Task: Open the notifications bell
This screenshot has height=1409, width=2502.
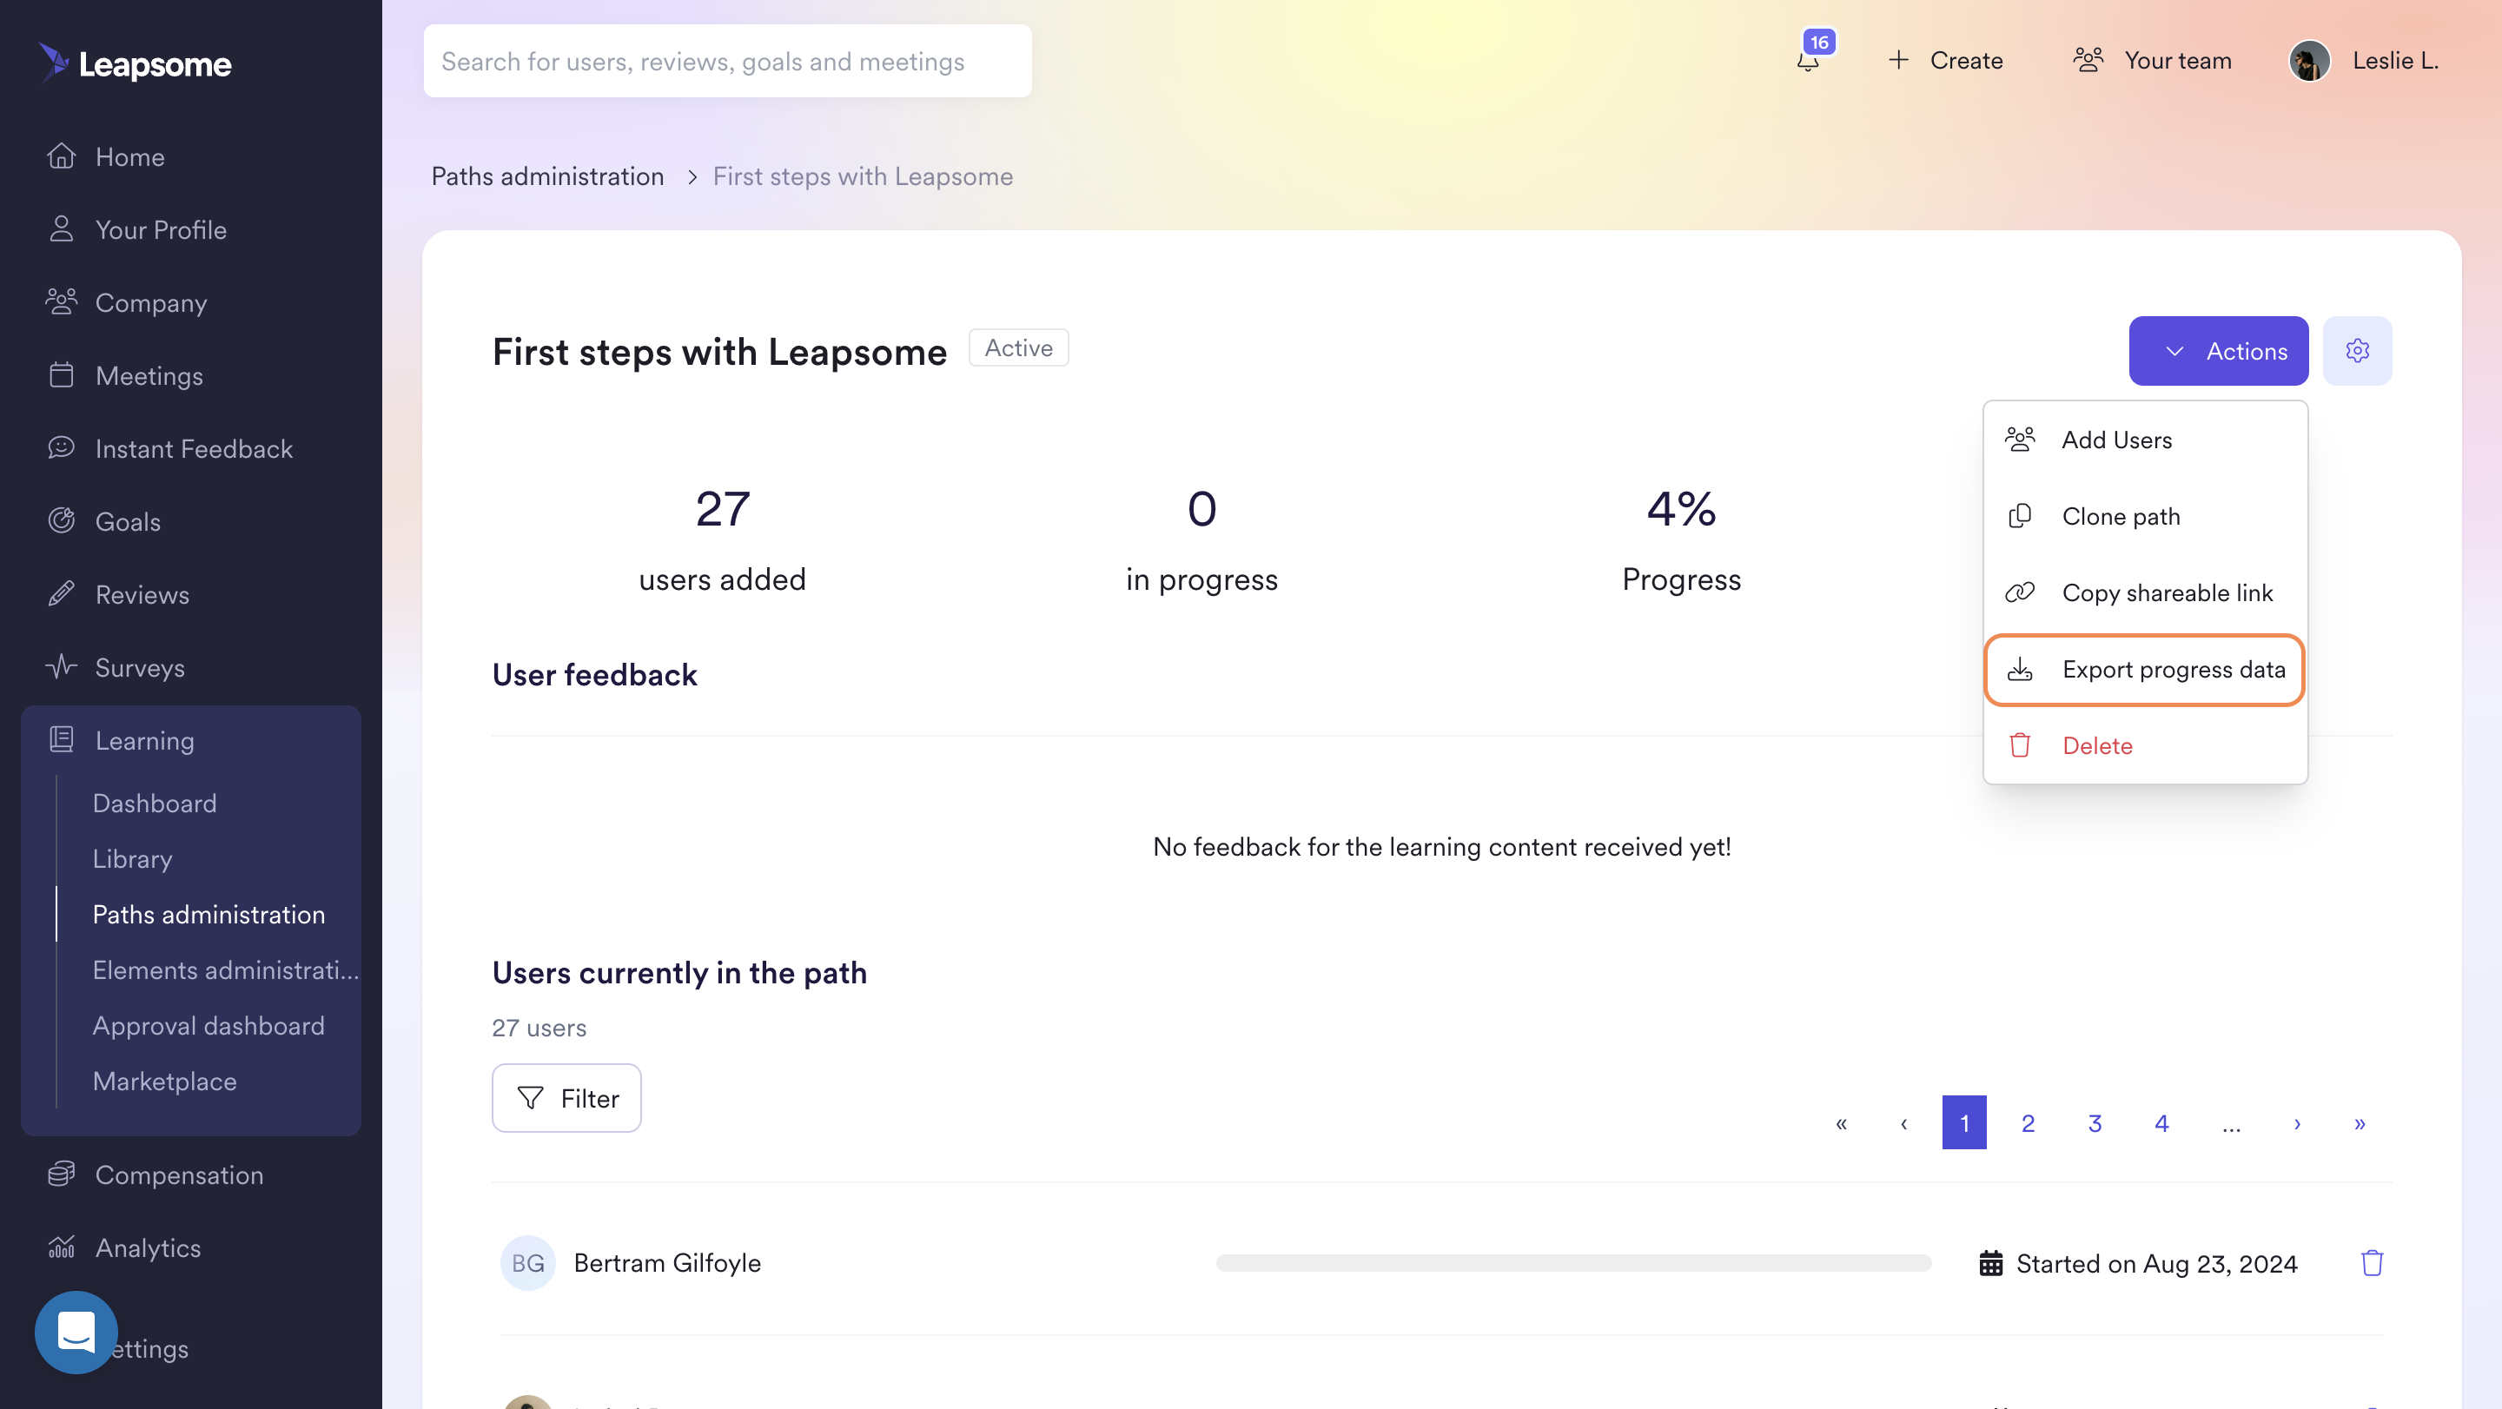Action: [x=1808, y=60]
